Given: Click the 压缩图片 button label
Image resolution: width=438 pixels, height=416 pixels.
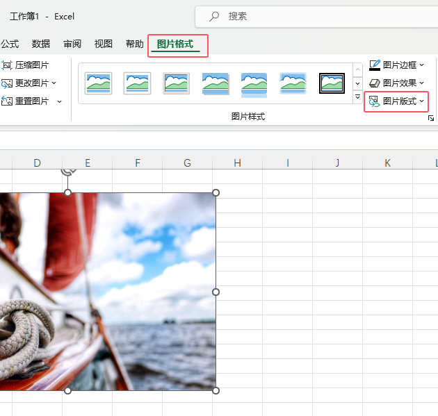Looking at the screenshot, I should click(x=32, y=65).
